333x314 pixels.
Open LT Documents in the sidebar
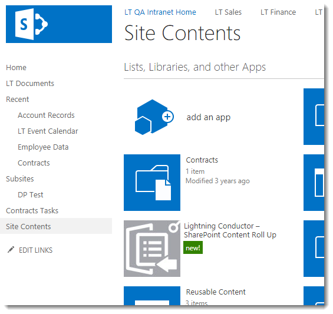click(30, 84)
